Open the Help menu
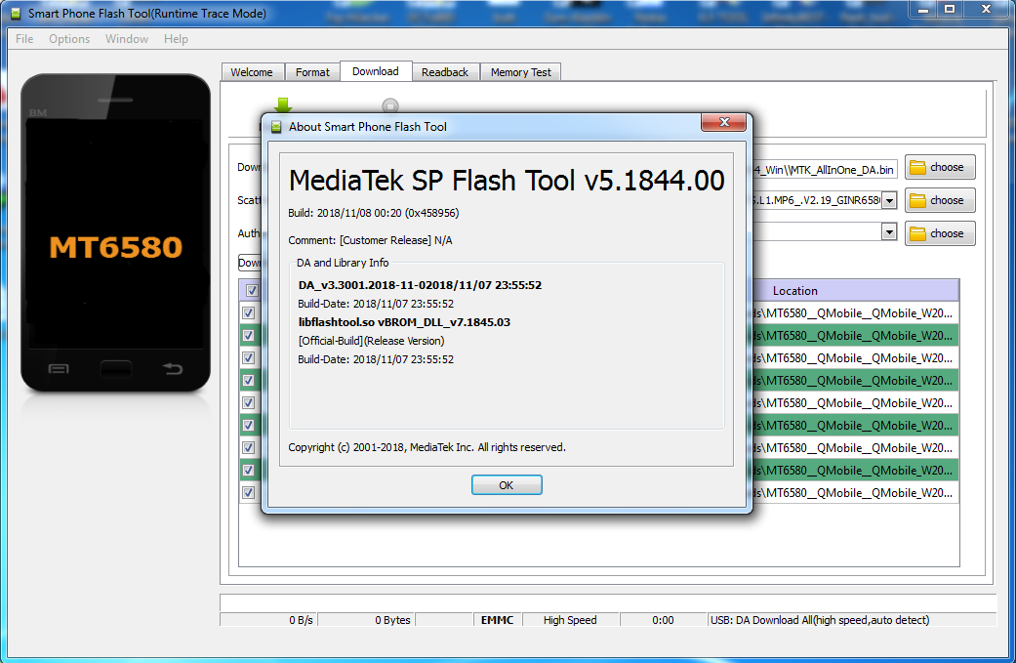 176,39
